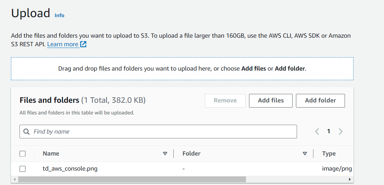The image size is (384, 185).
Task: Click the Remove button
Action: pos(225,100)
